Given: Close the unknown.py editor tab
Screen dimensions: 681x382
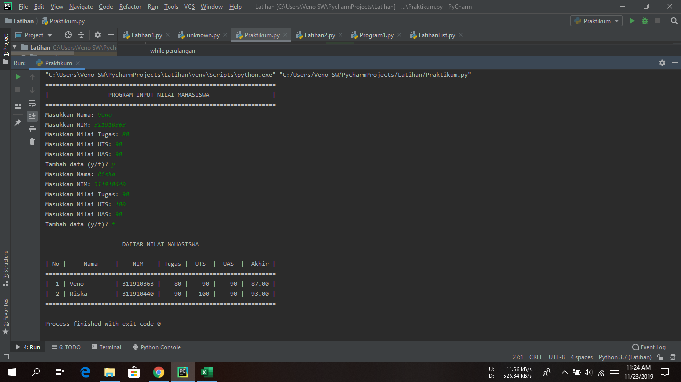Looking at the screenshot, I should click(x=225, y=35).
